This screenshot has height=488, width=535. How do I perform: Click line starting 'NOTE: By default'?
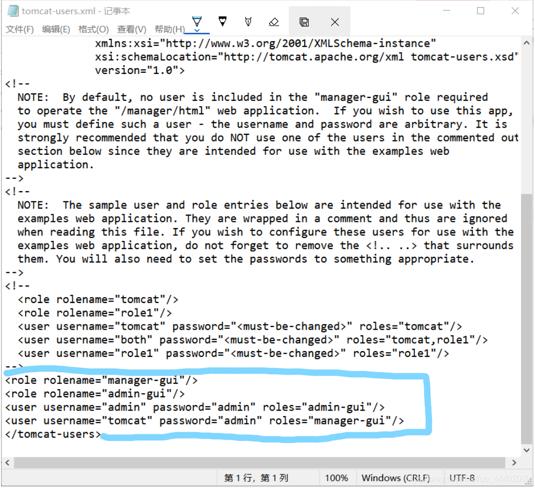click(252, 97)
